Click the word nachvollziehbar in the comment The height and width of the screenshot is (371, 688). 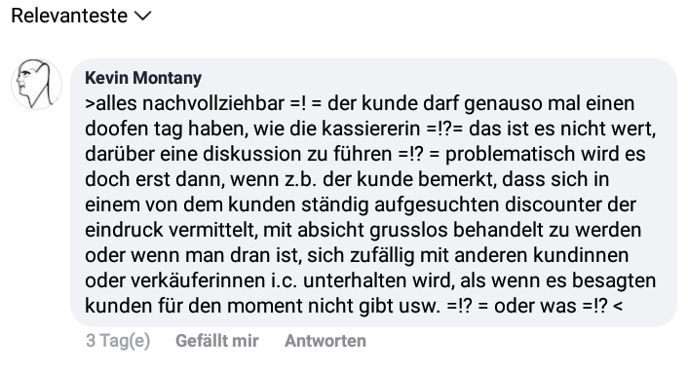click(x=213, y=103)
